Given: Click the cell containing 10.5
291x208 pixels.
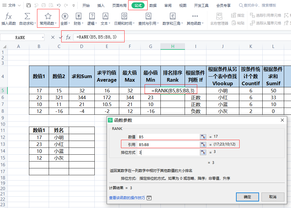Looking at the screenshot, I should tap(107, 104).
